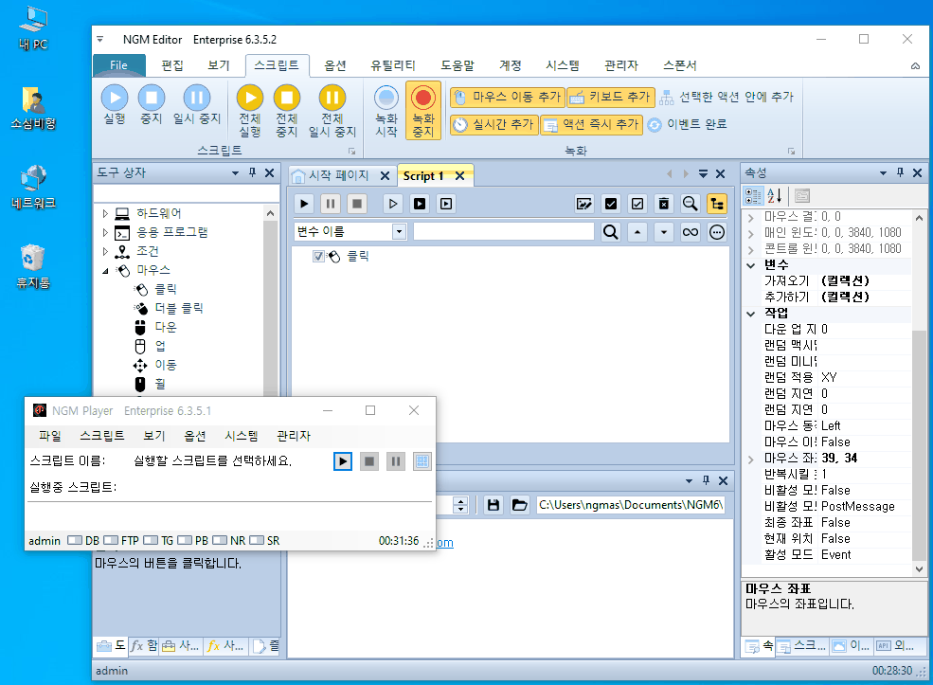The height and width of the screenshot is (685, 933).
Task: Select 더블 클릭 in the toolbox tree
Action: point(178,308)
